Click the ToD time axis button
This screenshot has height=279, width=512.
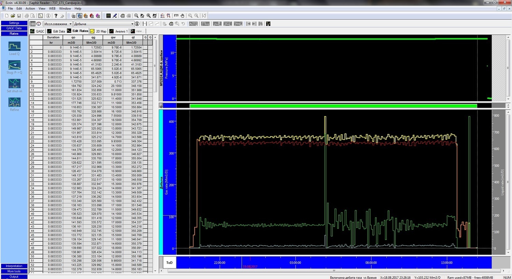[169, 263]
